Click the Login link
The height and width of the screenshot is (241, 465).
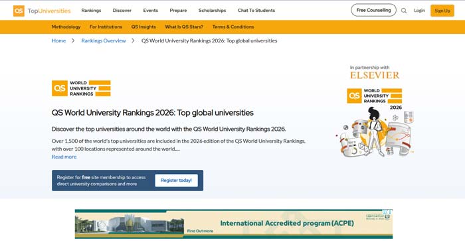pos(419,11)
